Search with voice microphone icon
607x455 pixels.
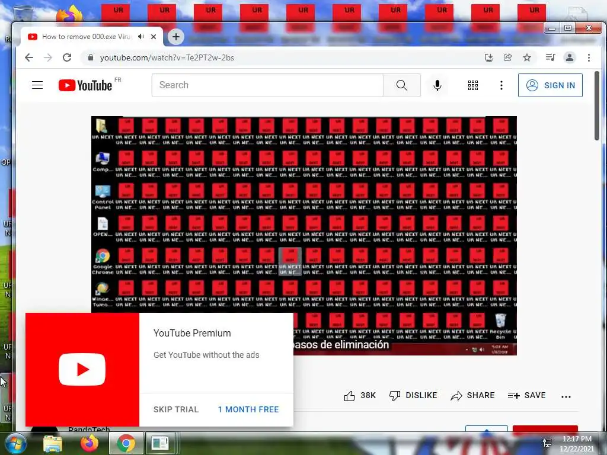click(x=437, y=85)
